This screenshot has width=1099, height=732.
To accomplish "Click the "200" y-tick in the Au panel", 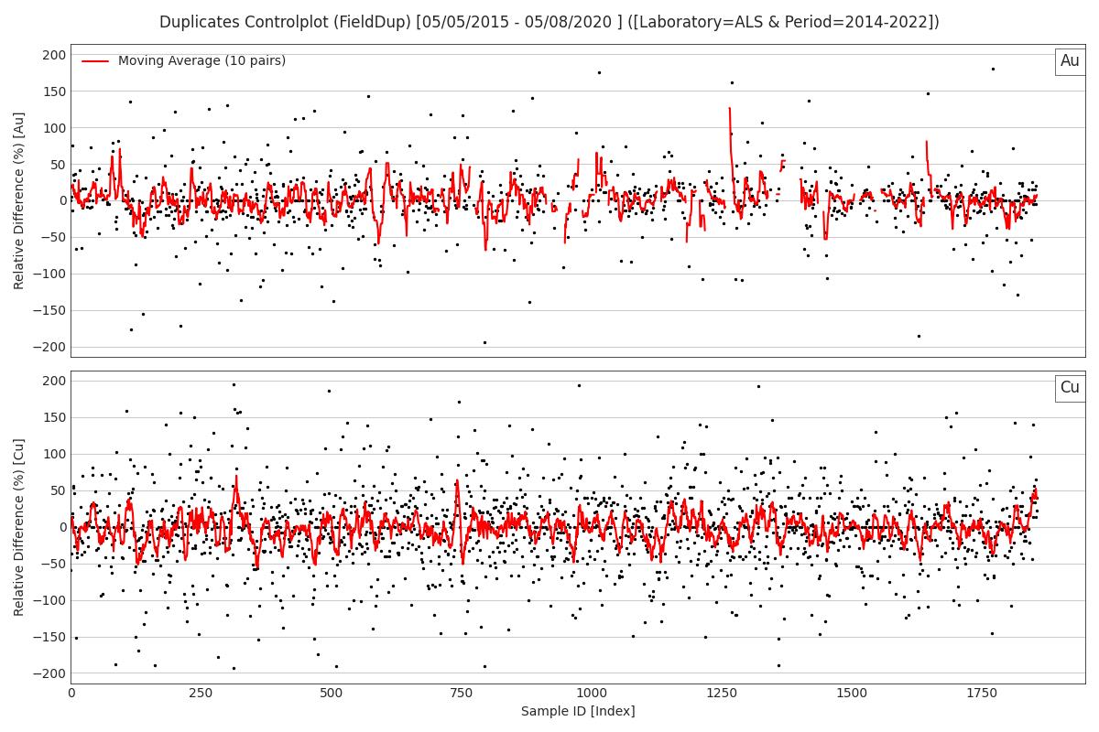I will pos(55,55).
